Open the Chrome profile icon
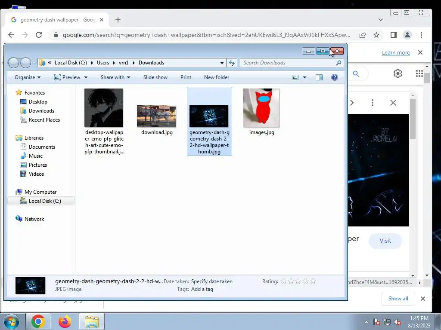The width and height of the screenshot is (441, 330). click(407, 35)
